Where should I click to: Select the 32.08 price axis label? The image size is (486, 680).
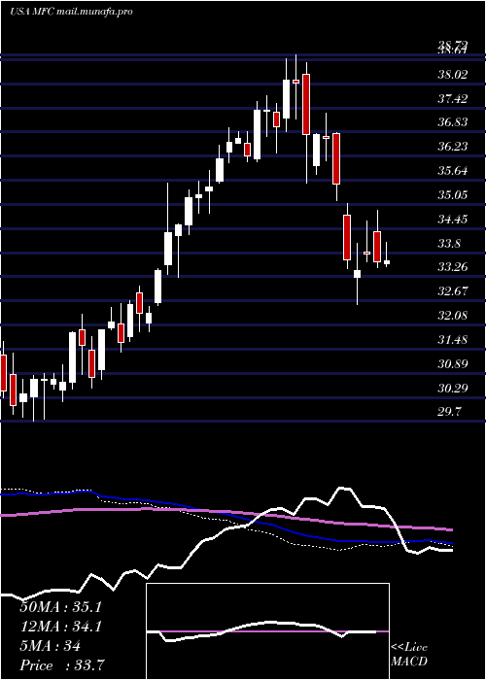(x=453, y=316)
